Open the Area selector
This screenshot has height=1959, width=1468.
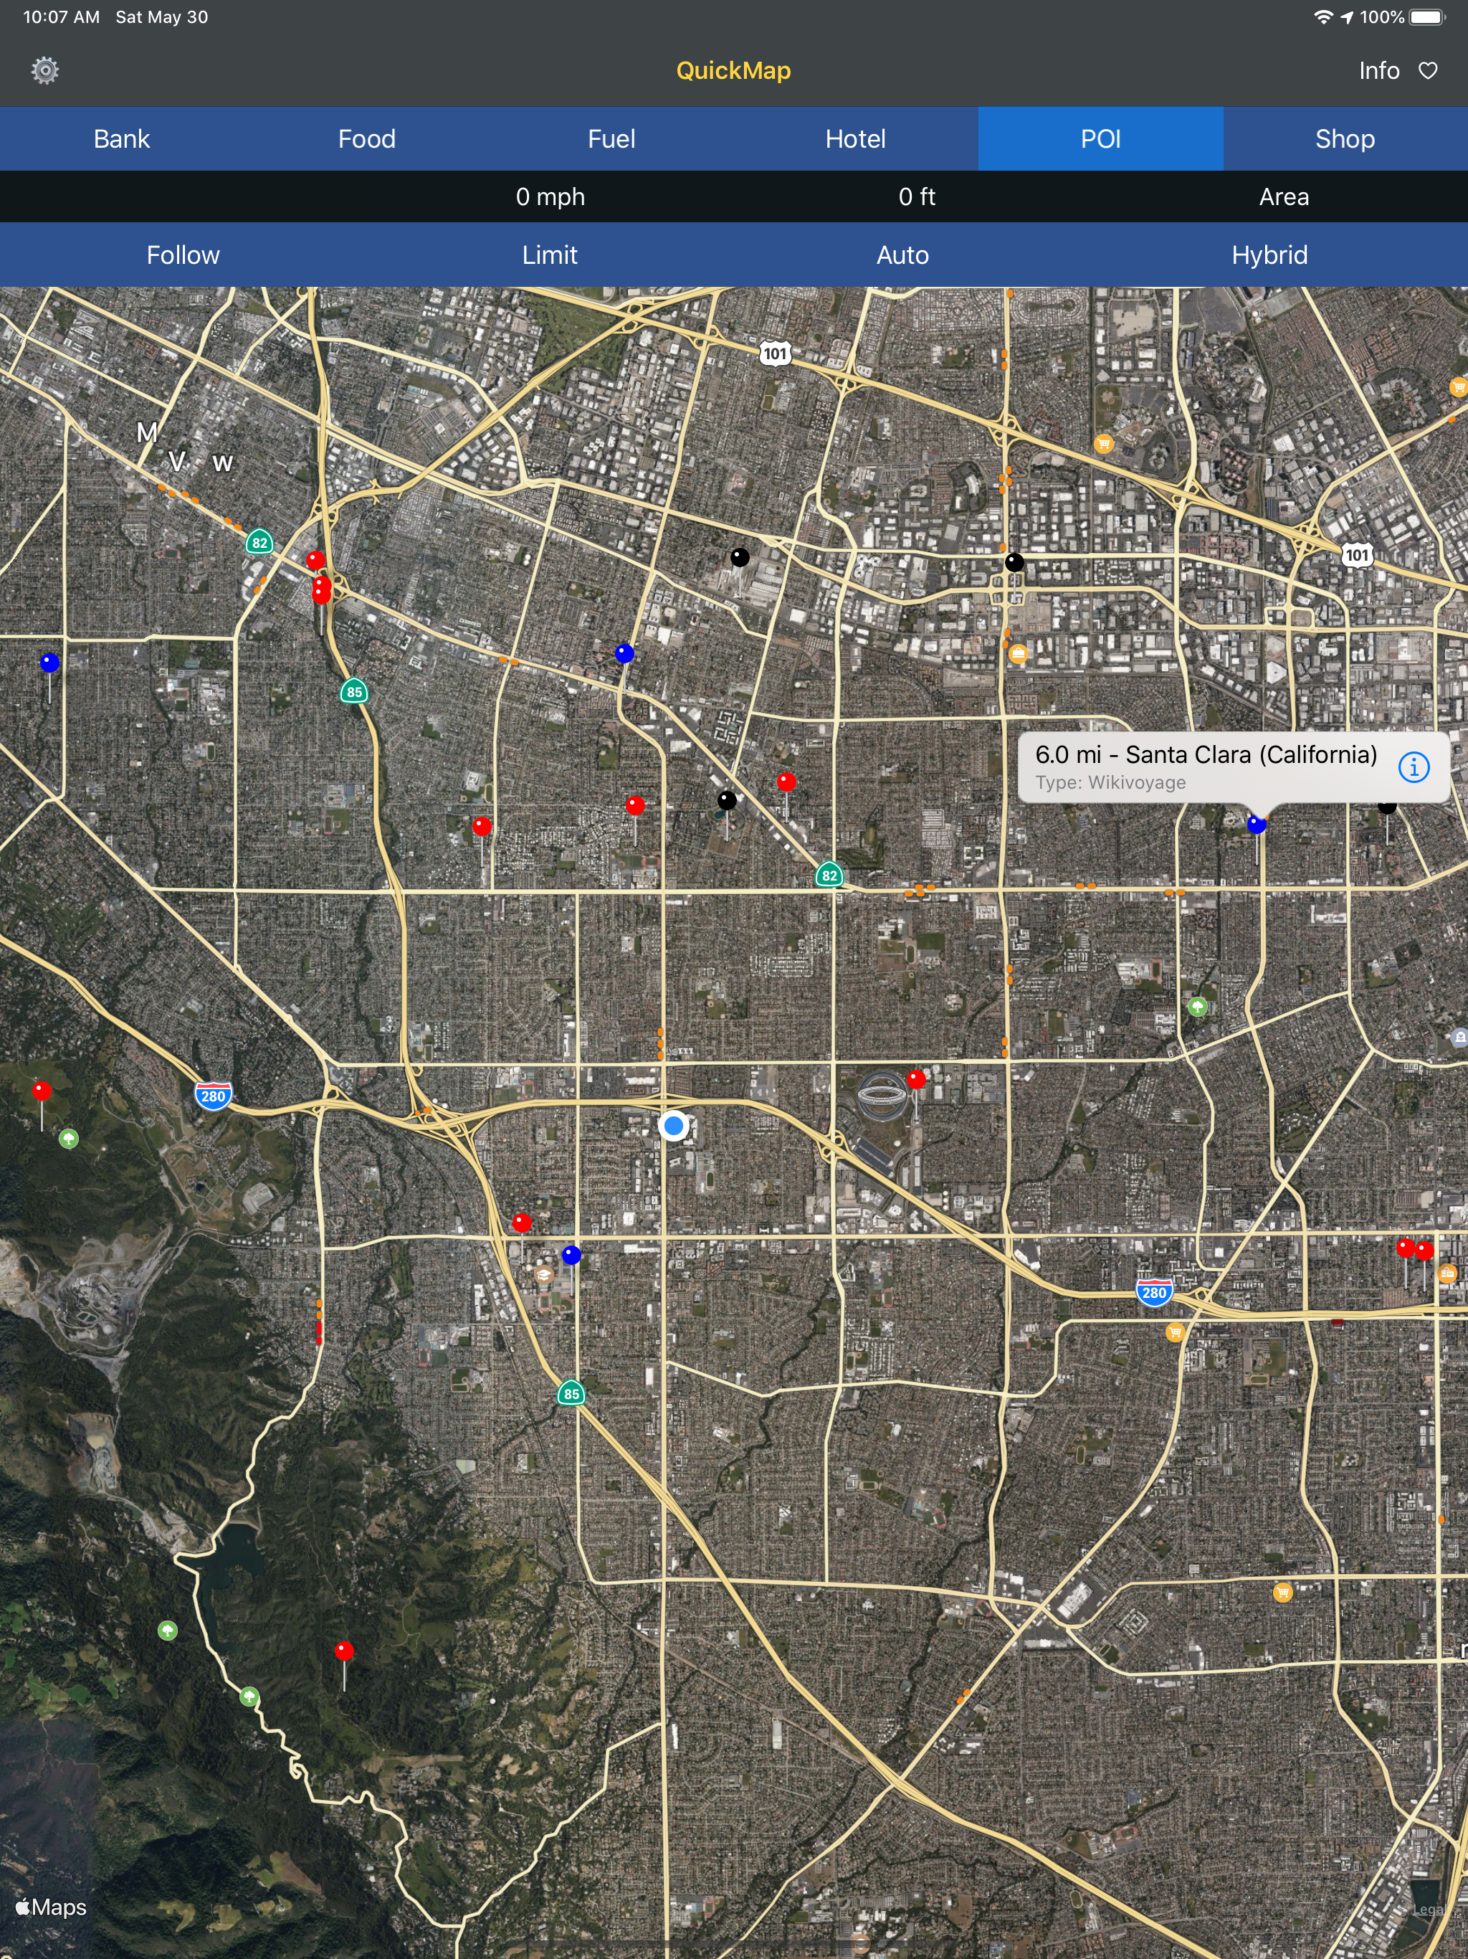pyautogui.click(x=1284, y=196)
